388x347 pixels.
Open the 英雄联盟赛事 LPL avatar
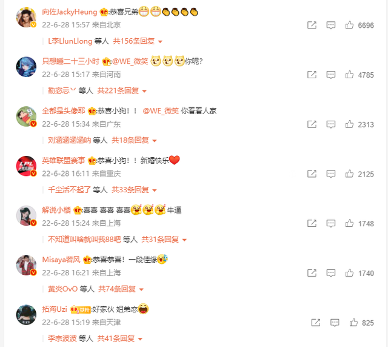(x=26, y=166)
